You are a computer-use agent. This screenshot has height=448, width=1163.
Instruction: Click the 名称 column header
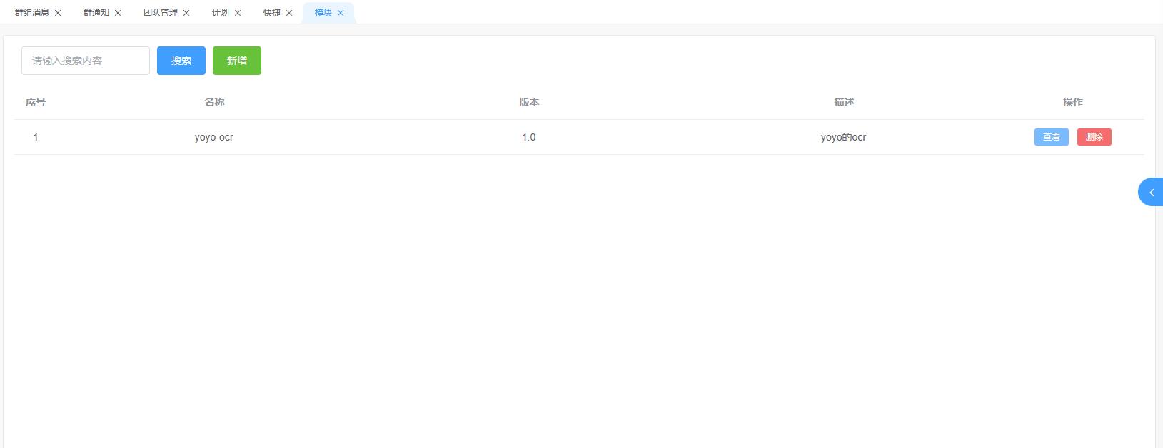coord(214,102)
